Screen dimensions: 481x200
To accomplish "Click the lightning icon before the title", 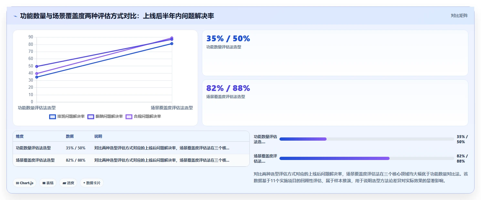I will click(15, 16).
